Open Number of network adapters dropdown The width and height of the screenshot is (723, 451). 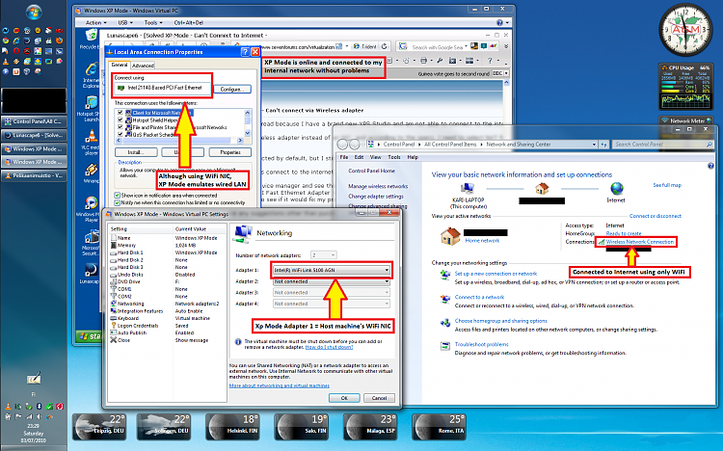pyautogui.click(x=324, y=255)
